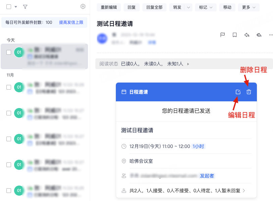Click the 测试日程邀请 email subject heading
Screen dimensions: 273x201
(115, 24)
